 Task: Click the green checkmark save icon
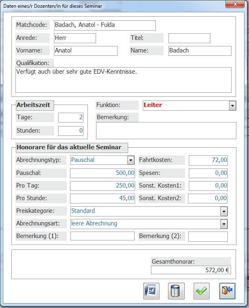tap(201, 291)
